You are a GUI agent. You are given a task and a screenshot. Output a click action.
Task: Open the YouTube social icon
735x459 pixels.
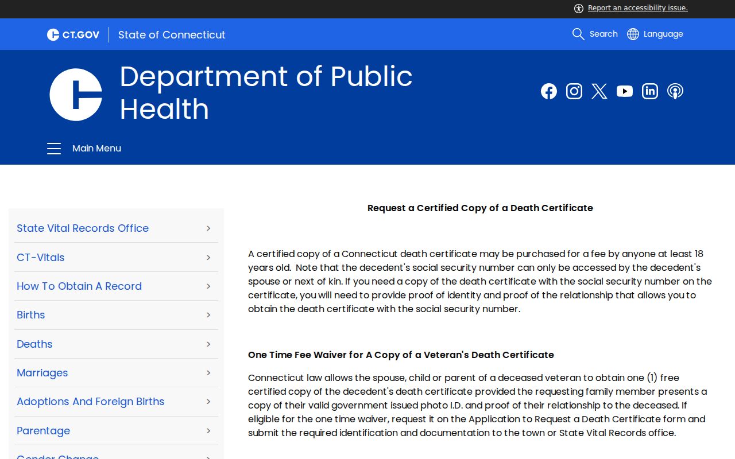tap(625, 91)
